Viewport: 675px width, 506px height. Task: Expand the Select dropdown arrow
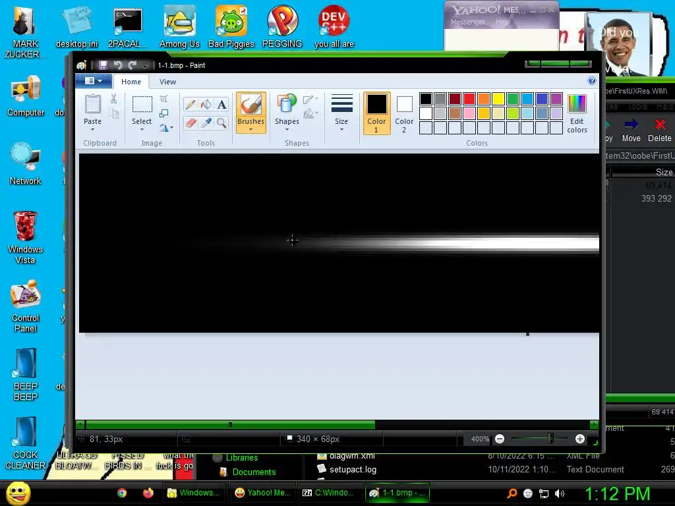(x=142, y=129)
